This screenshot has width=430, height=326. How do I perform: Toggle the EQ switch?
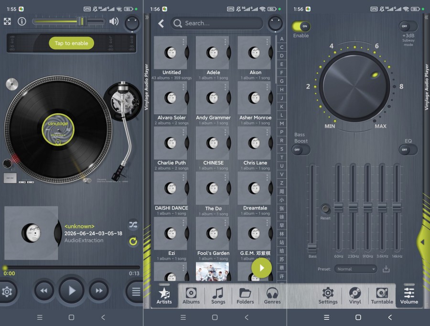[408, 150]
